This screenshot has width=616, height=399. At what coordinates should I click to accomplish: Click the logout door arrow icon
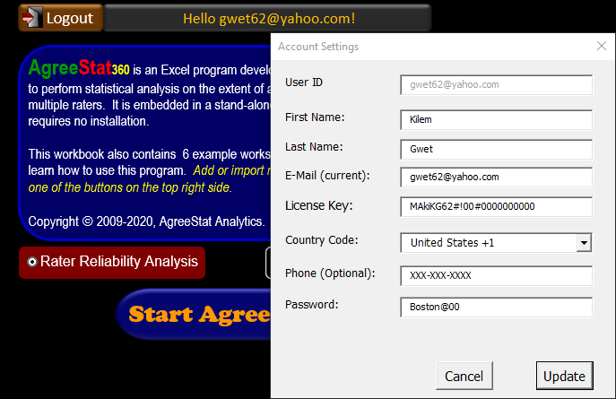tap(31, 18)
